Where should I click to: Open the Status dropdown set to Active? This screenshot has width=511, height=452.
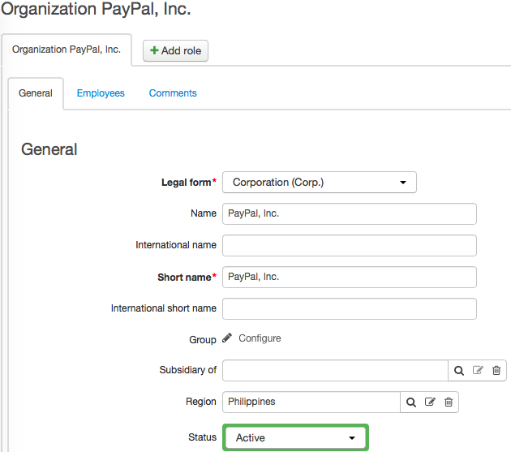pyautogui.click(x=295, y=437)
